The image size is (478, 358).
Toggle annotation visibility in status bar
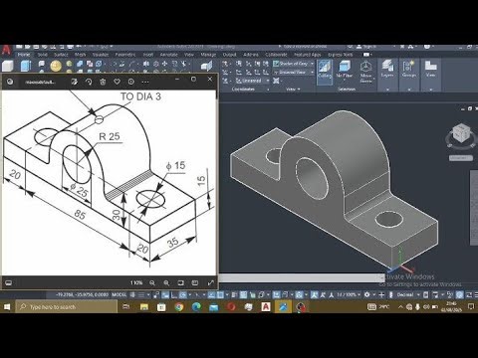(x=315, y=294)
